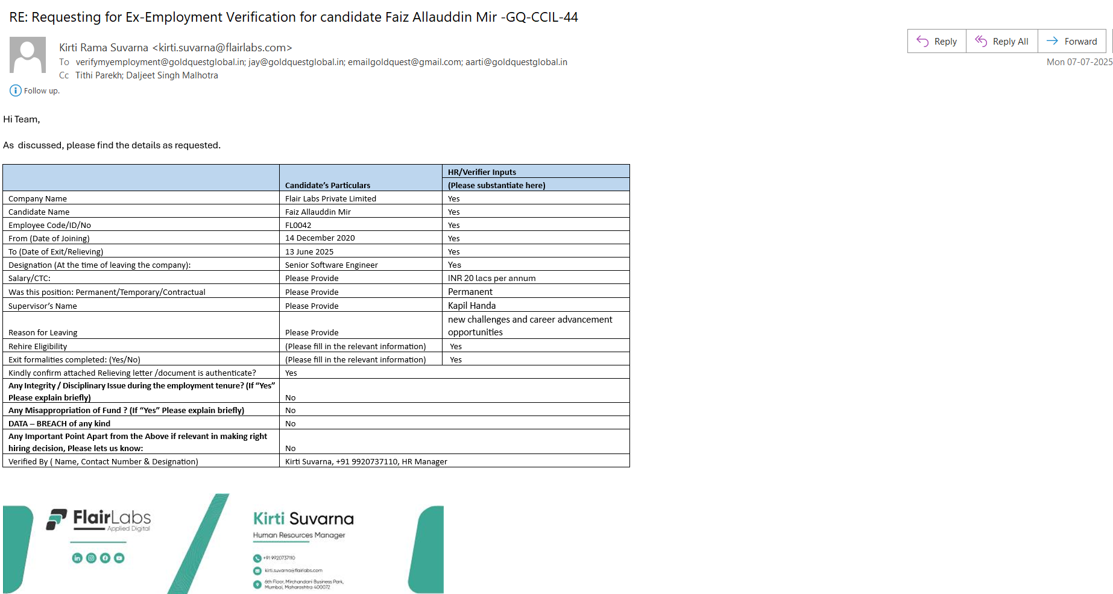Reply to this email
1113x594 pixels.
937,41
